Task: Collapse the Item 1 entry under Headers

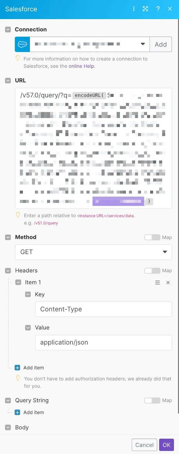Action: 18,282
